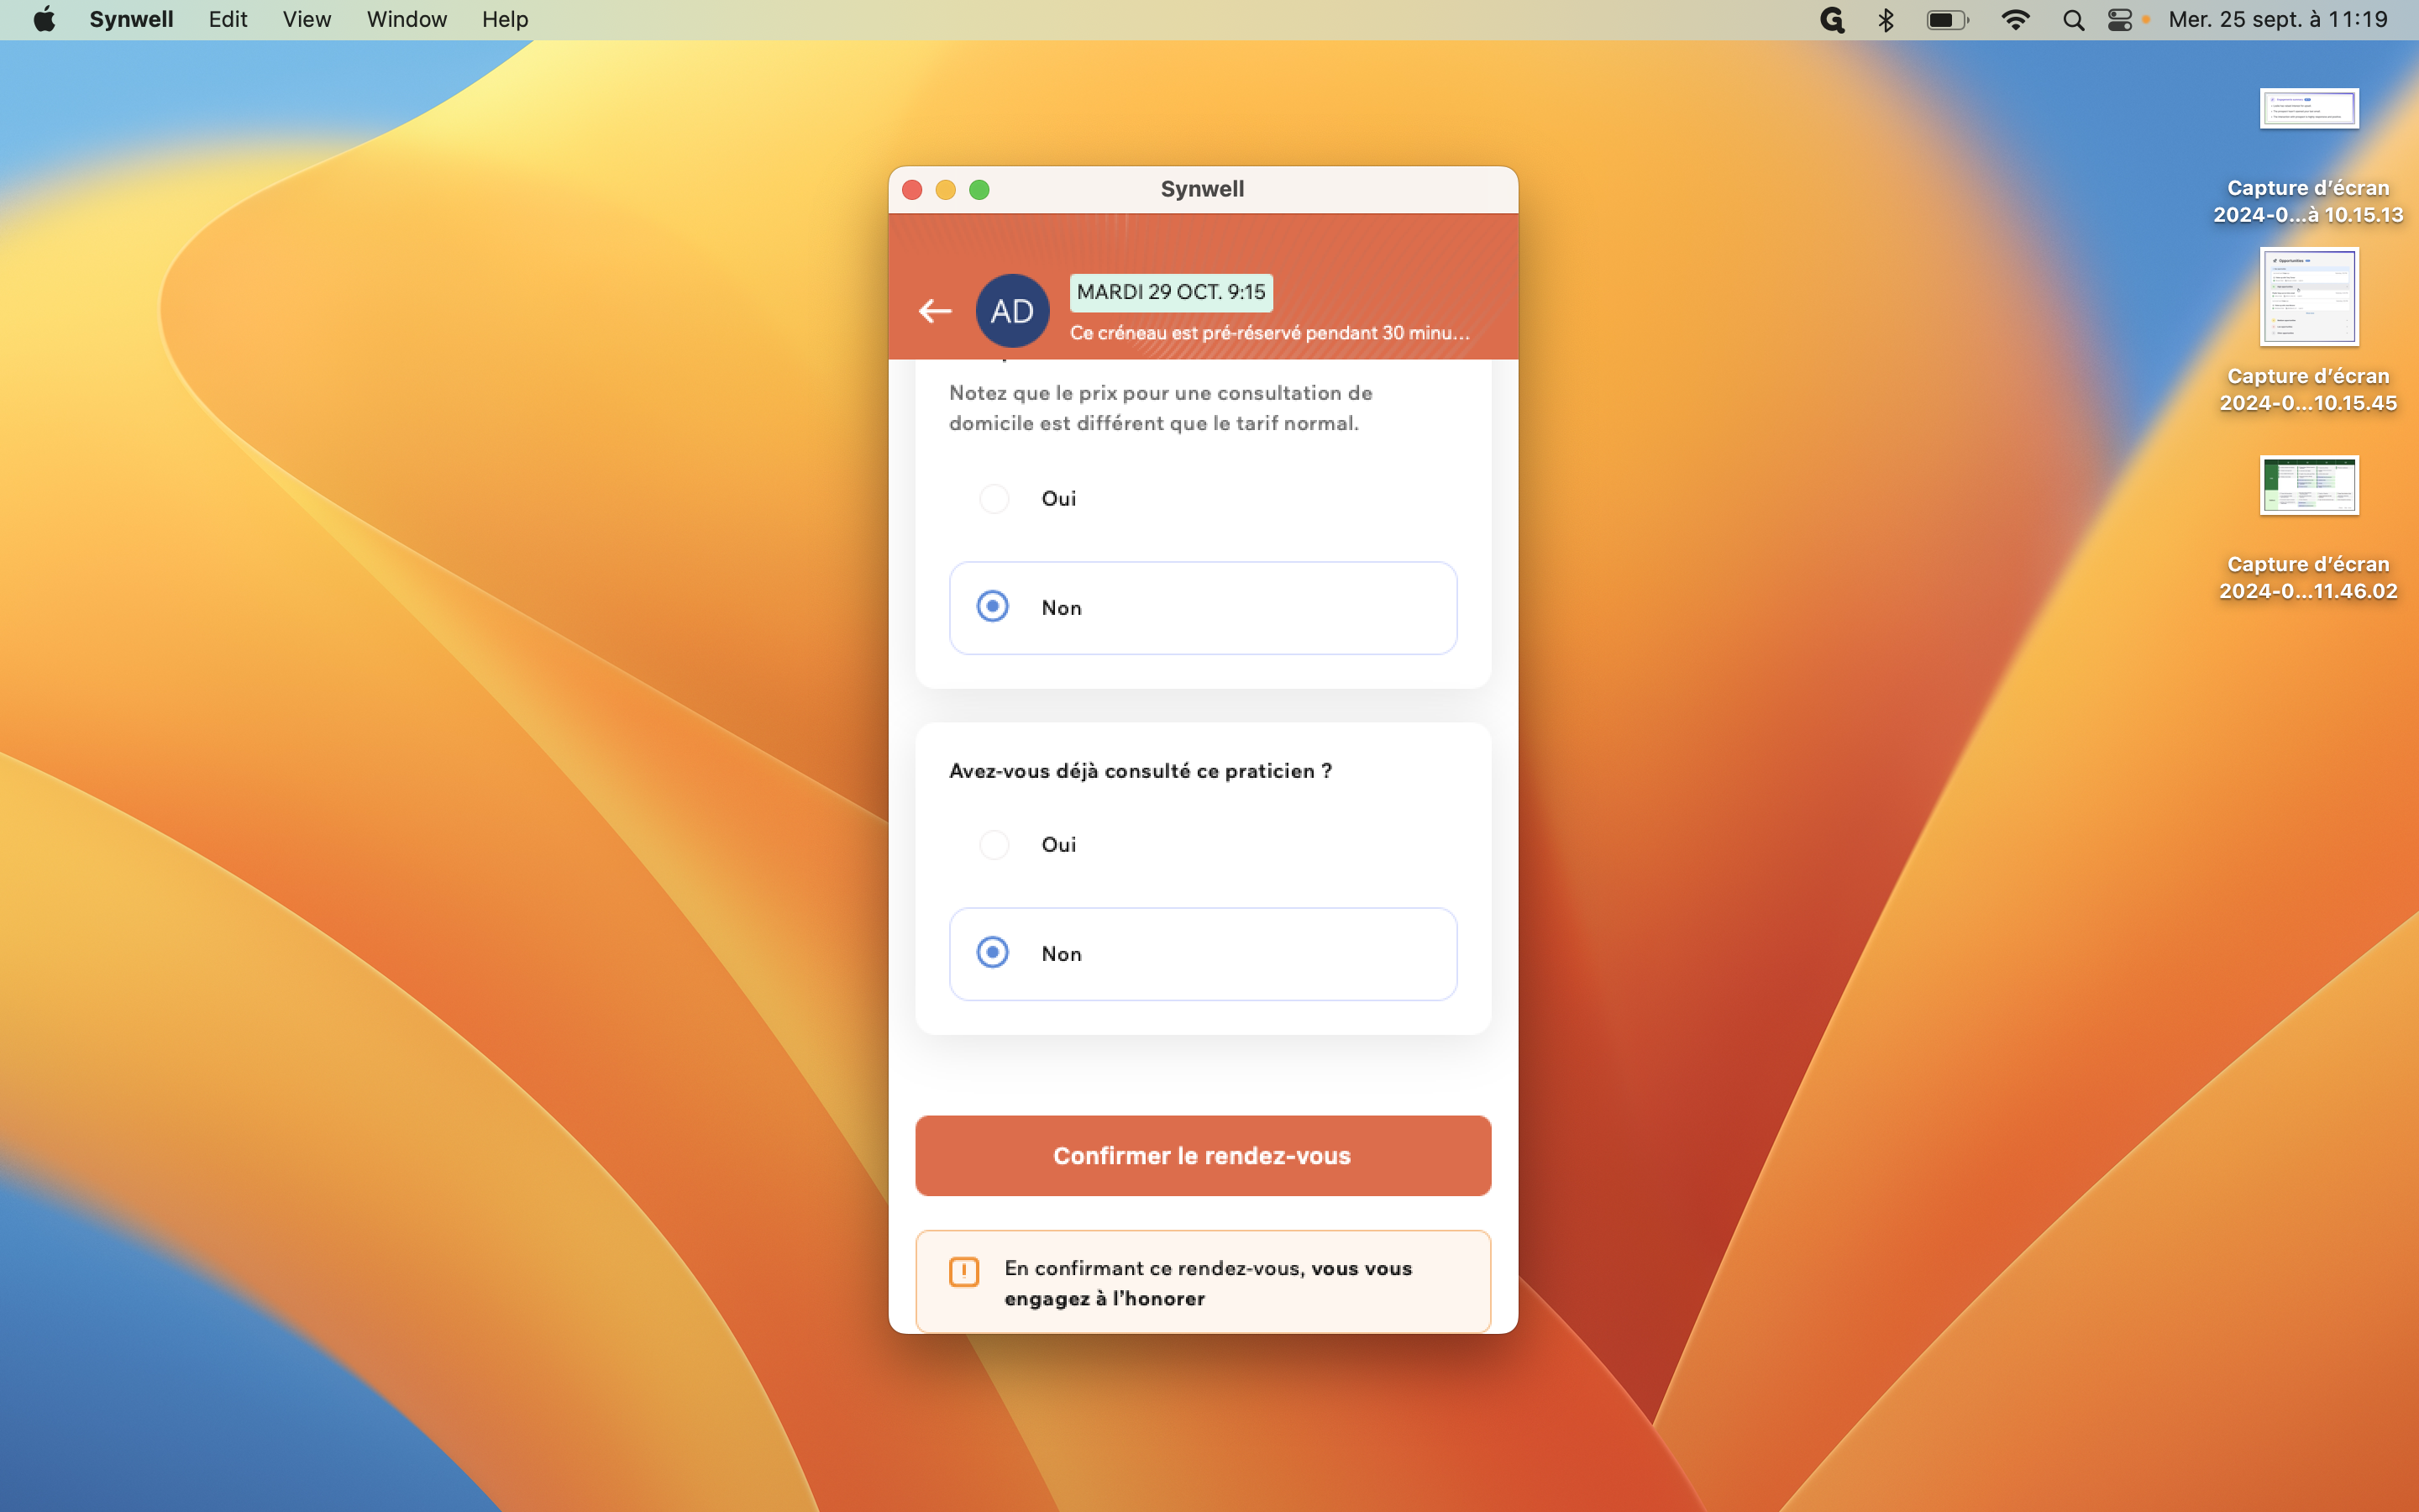Viewport: 2419px width, 1512px height.
Task: Click Confirmer le rendez-vous button
Action: tap(1203, 1155)
